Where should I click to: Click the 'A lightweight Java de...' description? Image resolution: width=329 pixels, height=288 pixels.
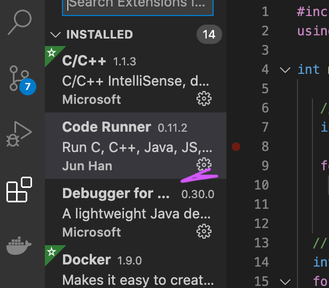[x=136, y=214]
